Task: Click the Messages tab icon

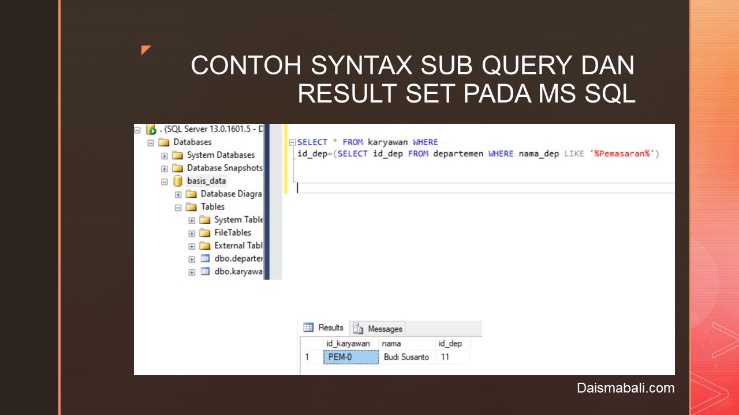Action: click(359, 329)
